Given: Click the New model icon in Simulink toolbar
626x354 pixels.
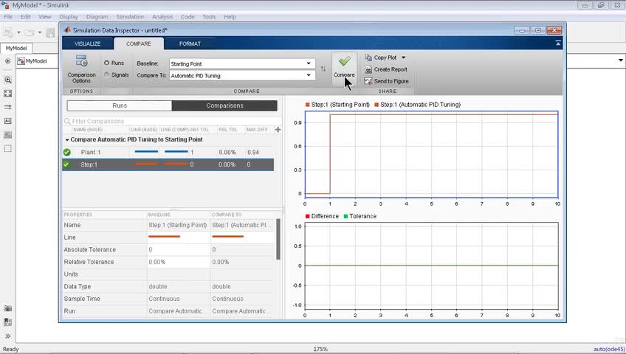Looking at the screenshot, I should pyautogui.click(x=9, y=32).
